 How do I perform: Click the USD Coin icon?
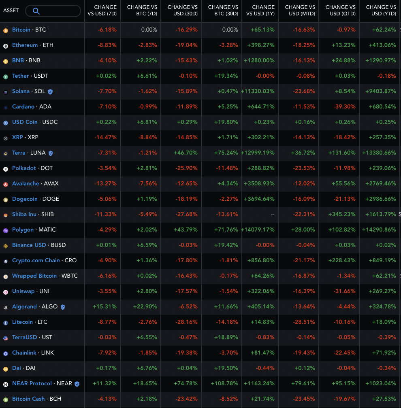[x=6, y=123]
